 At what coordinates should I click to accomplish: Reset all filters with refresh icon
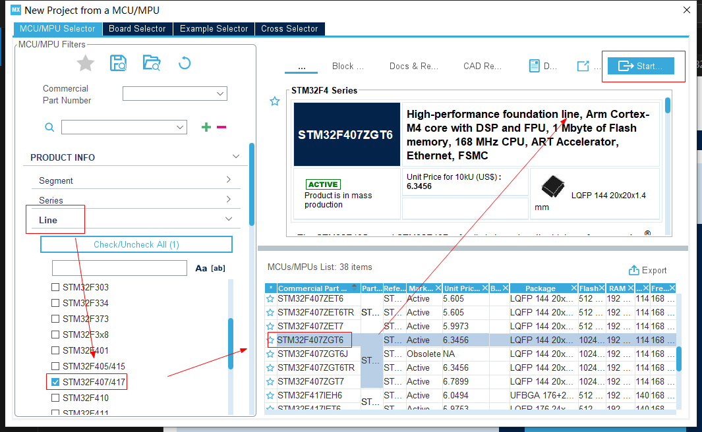[185, 63]
